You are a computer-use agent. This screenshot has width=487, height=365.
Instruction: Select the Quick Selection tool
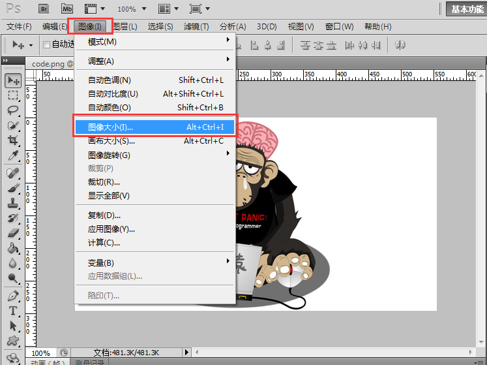click(x=13, y=125)
